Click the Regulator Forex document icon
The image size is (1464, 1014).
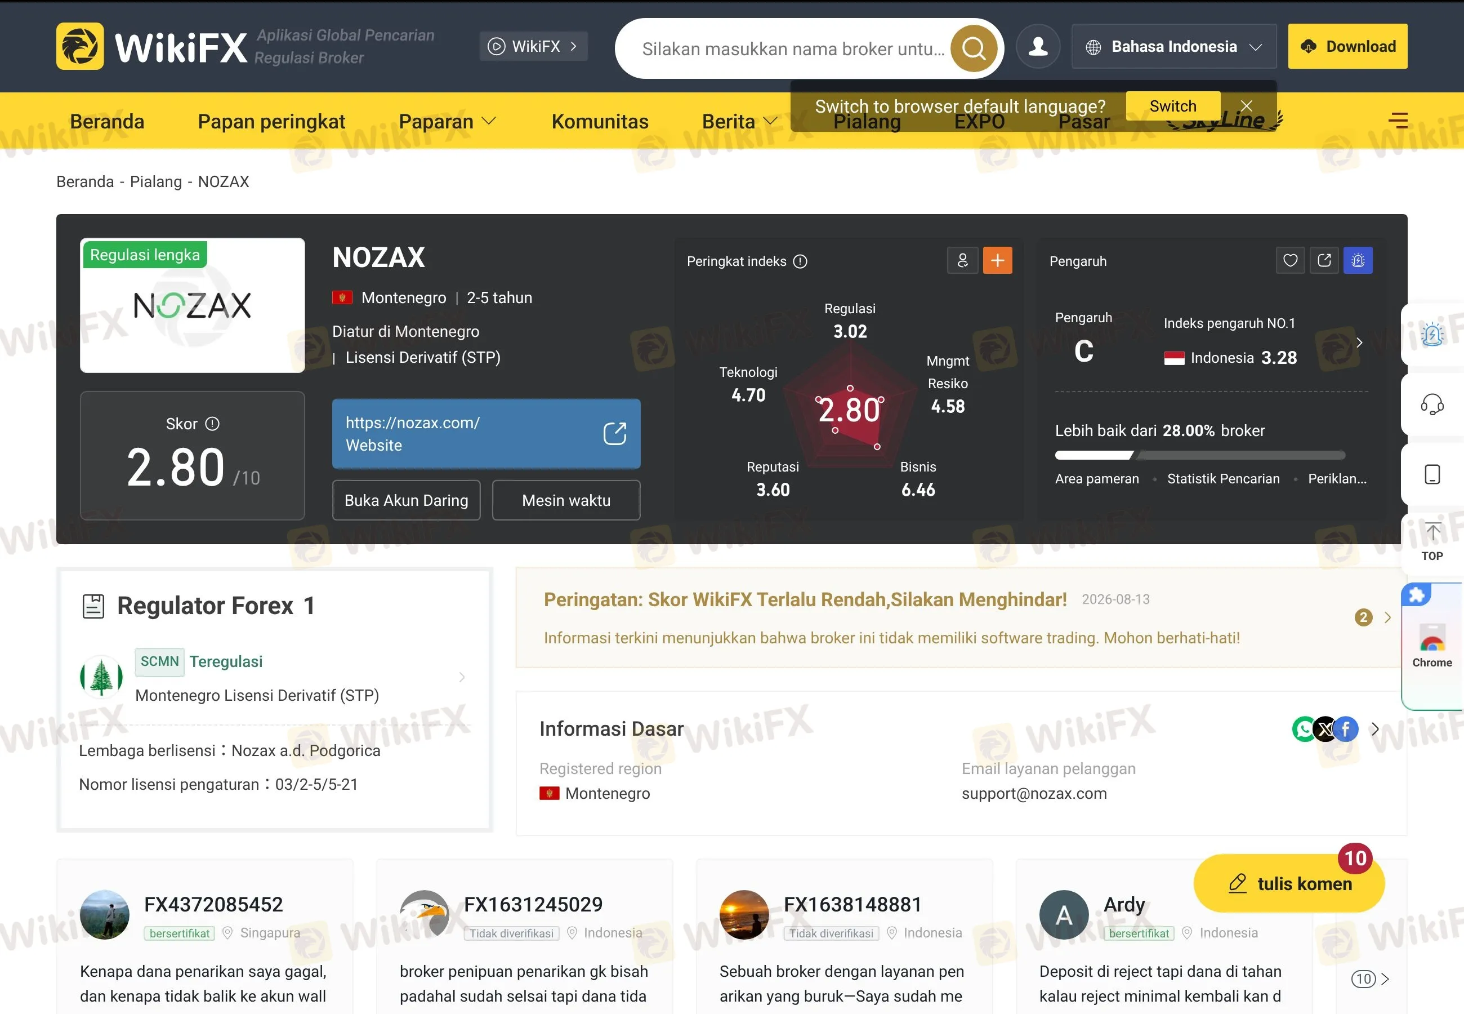[x=93, y=606]
